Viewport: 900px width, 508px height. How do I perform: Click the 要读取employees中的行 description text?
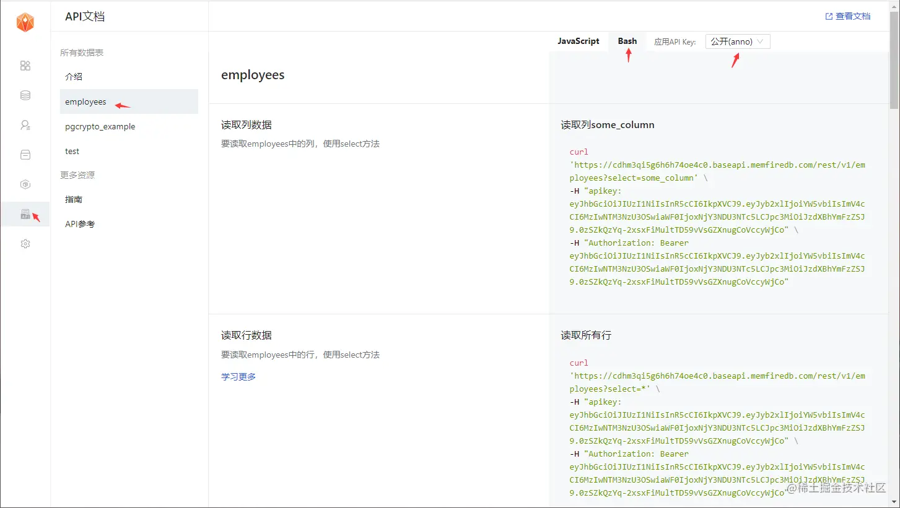[x=300, y=355]
